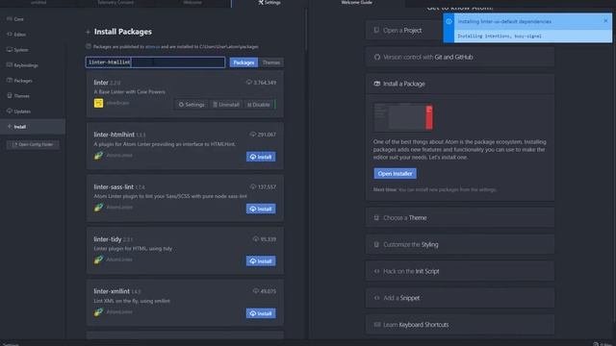Open the linter-htmlhint package title link
Screen dimensions: 616x346
[x=114, y=135]
